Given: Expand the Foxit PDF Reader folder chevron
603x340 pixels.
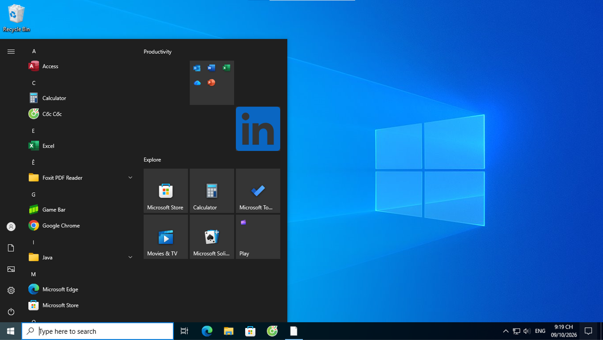Looking at the screenshot, I should 130,178.
